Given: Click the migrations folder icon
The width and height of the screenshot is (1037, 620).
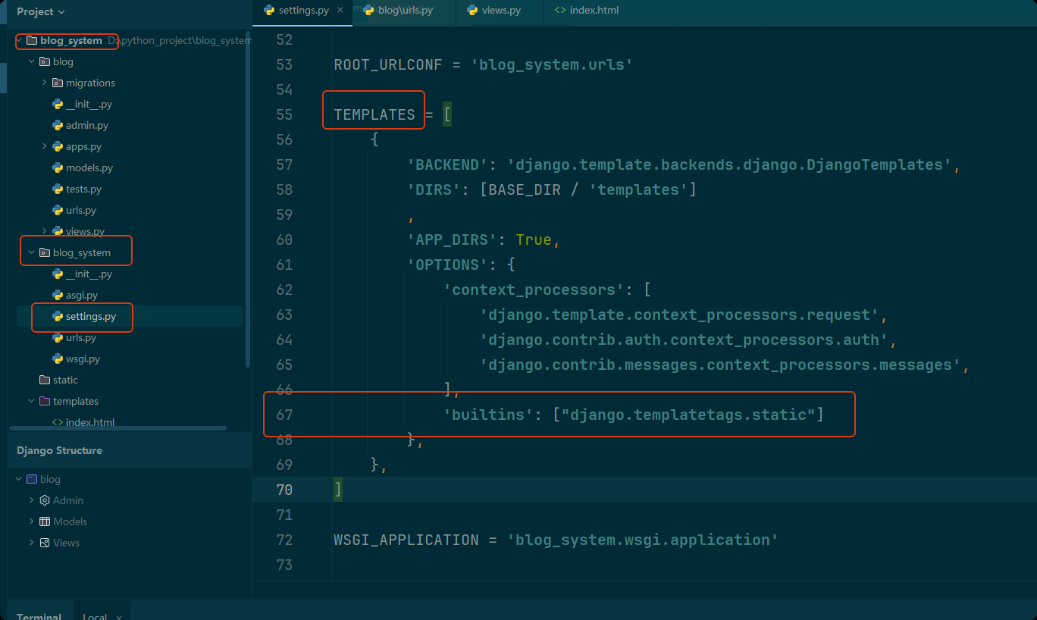Looking at the screenshot, I should [x=58, y=83].
